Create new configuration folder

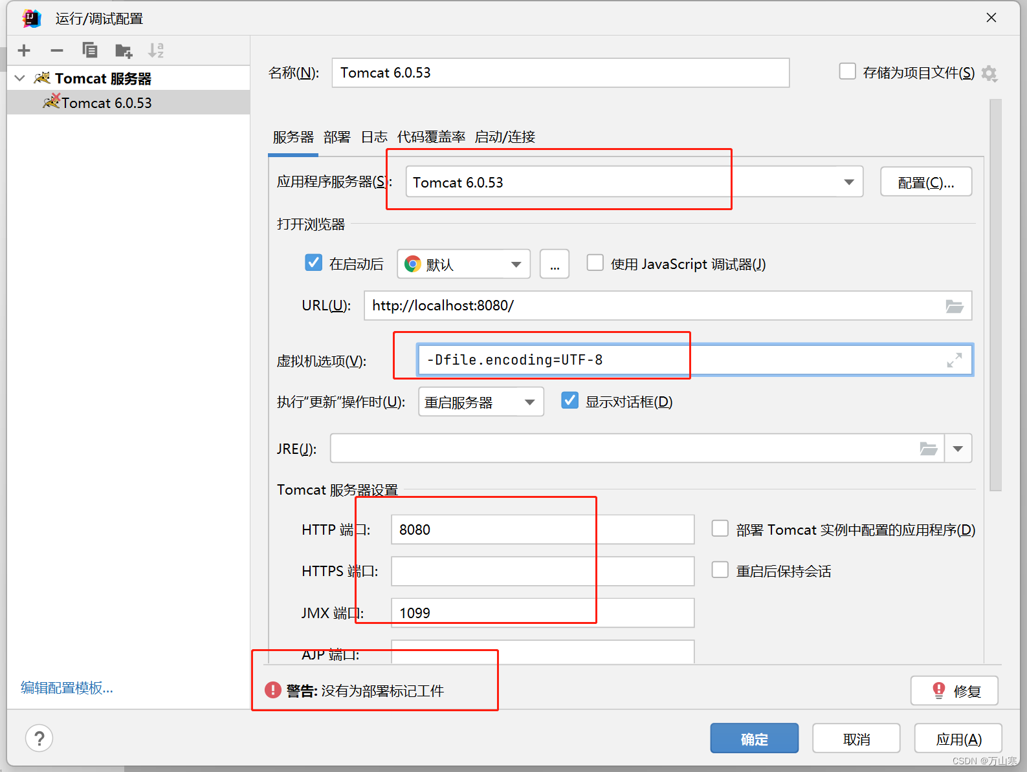pos(124,50)
